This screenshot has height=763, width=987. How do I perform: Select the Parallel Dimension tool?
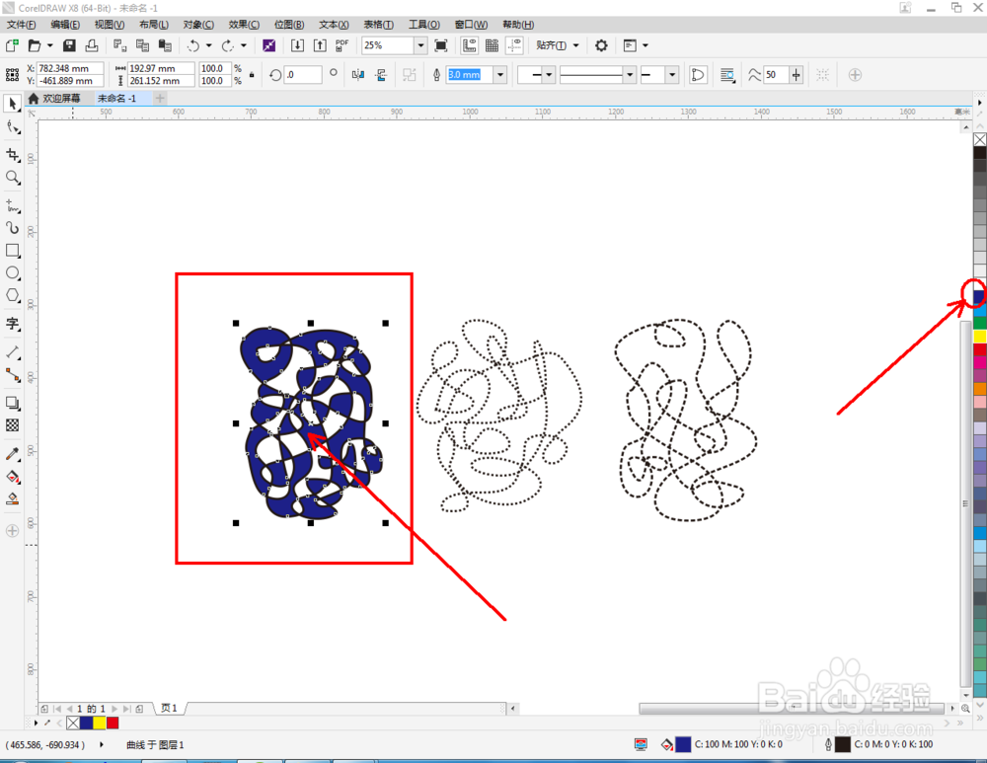click(12, 352)
